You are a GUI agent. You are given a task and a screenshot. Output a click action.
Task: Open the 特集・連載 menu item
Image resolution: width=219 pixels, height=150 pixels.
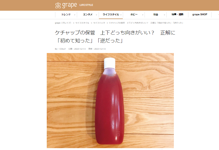tap(177, 14)
